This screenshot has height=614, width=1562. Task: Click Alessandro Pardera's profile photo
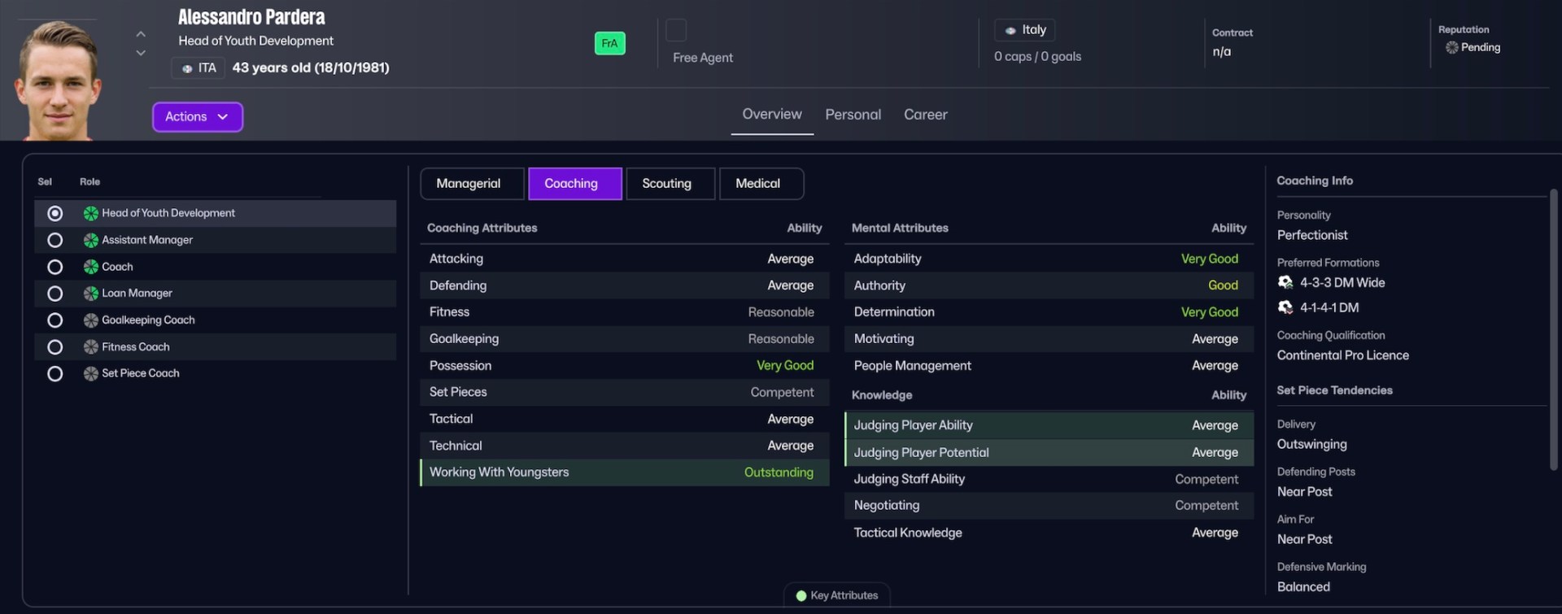[57, 81]
